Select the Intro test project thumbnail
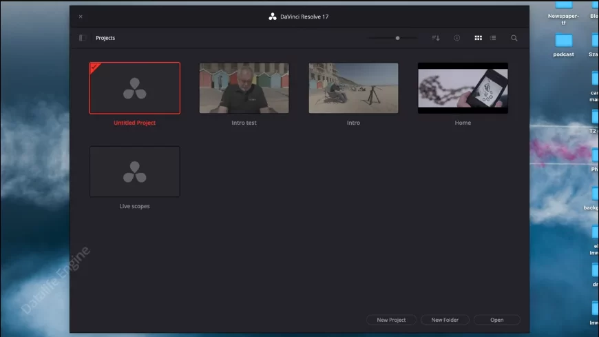 click(x=244, y=88)
